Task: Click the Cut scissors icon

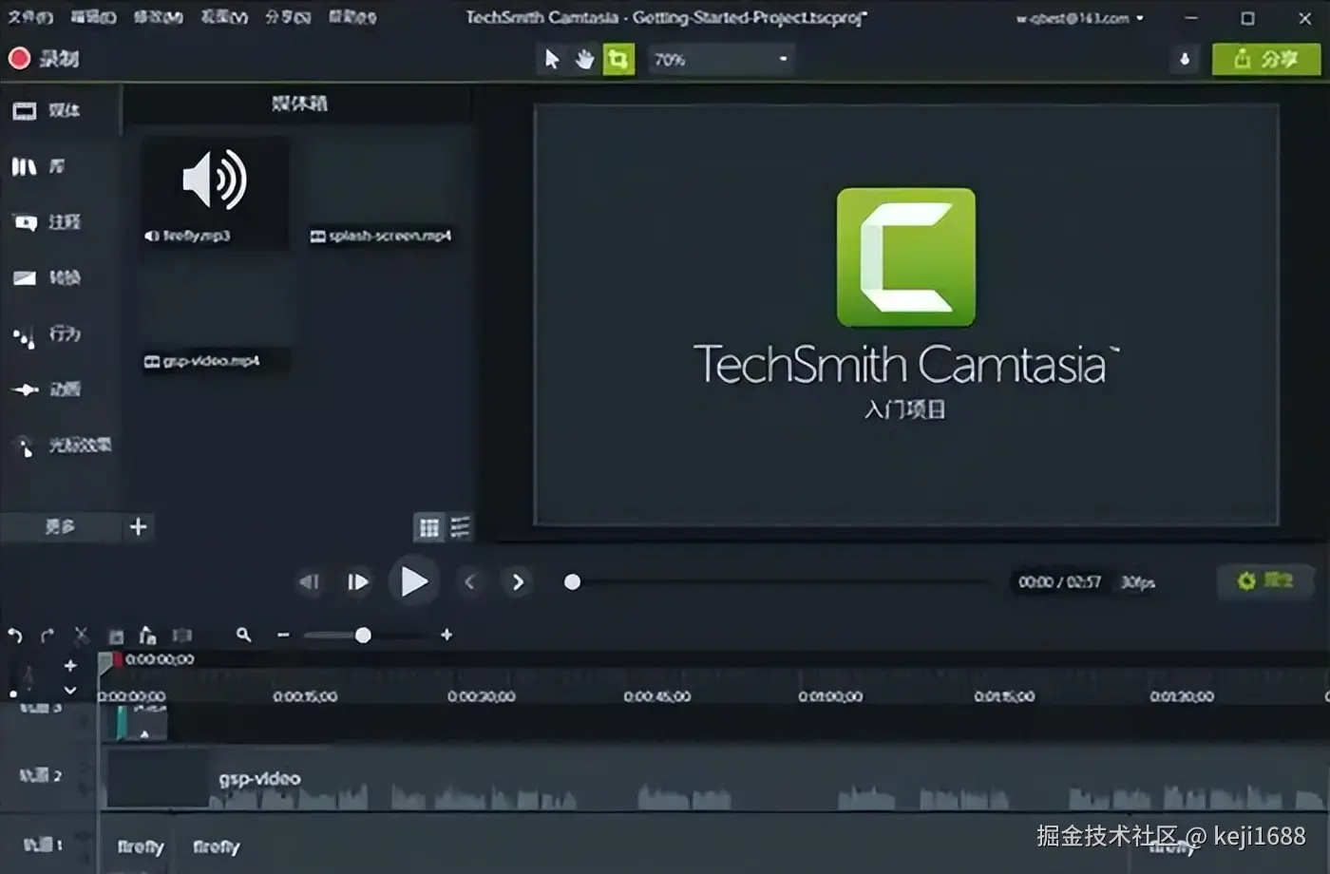Action: pos(82,636)
